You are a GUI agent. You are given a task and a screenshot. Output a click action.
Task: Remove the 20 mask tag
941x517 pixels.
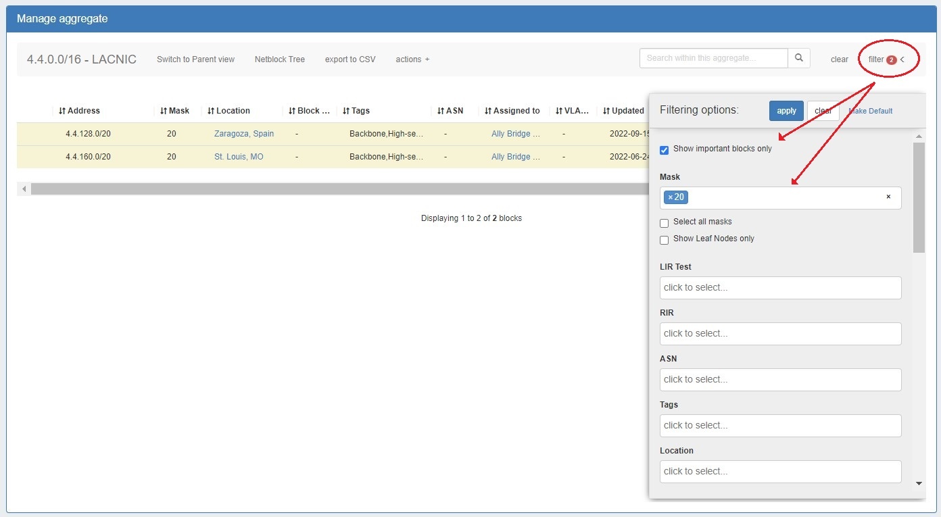pyautogui.click(x=670, y=197)
